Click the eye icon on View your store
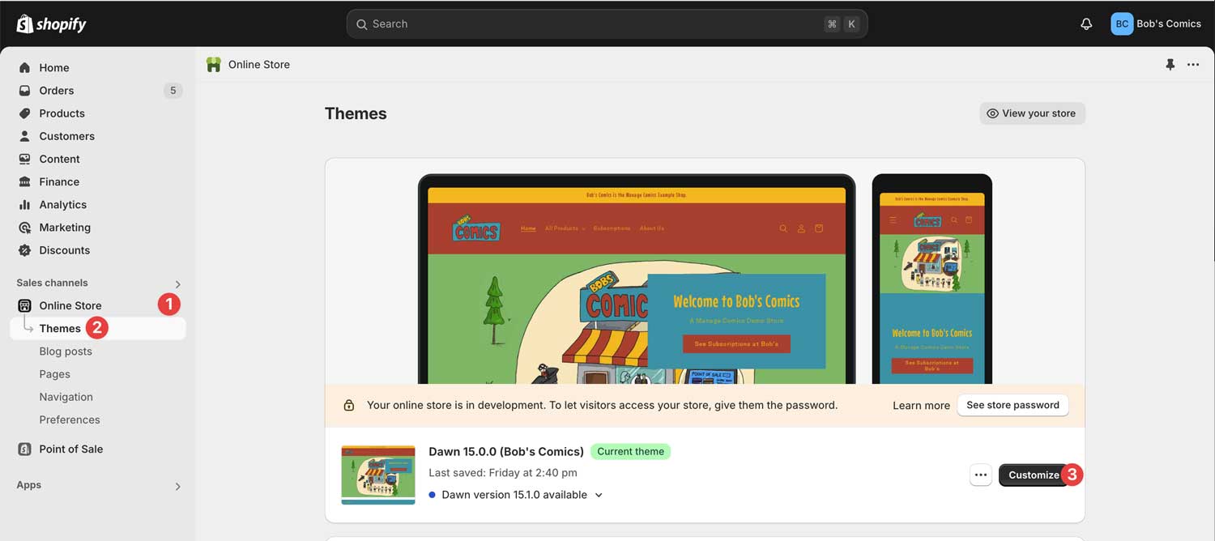The height and width of the screenshot is (541, 1215). [992, 113]
